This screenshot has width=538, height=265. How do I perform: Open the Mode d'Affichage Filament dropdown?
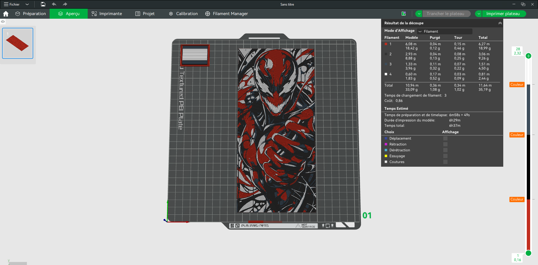click(445, 31)
